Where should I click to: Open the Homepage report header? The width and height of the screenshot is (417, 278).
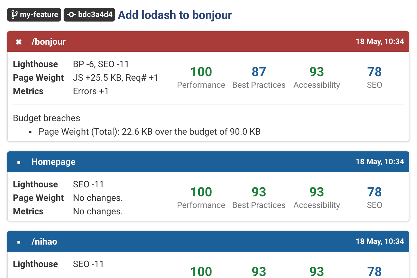point(53,162)
